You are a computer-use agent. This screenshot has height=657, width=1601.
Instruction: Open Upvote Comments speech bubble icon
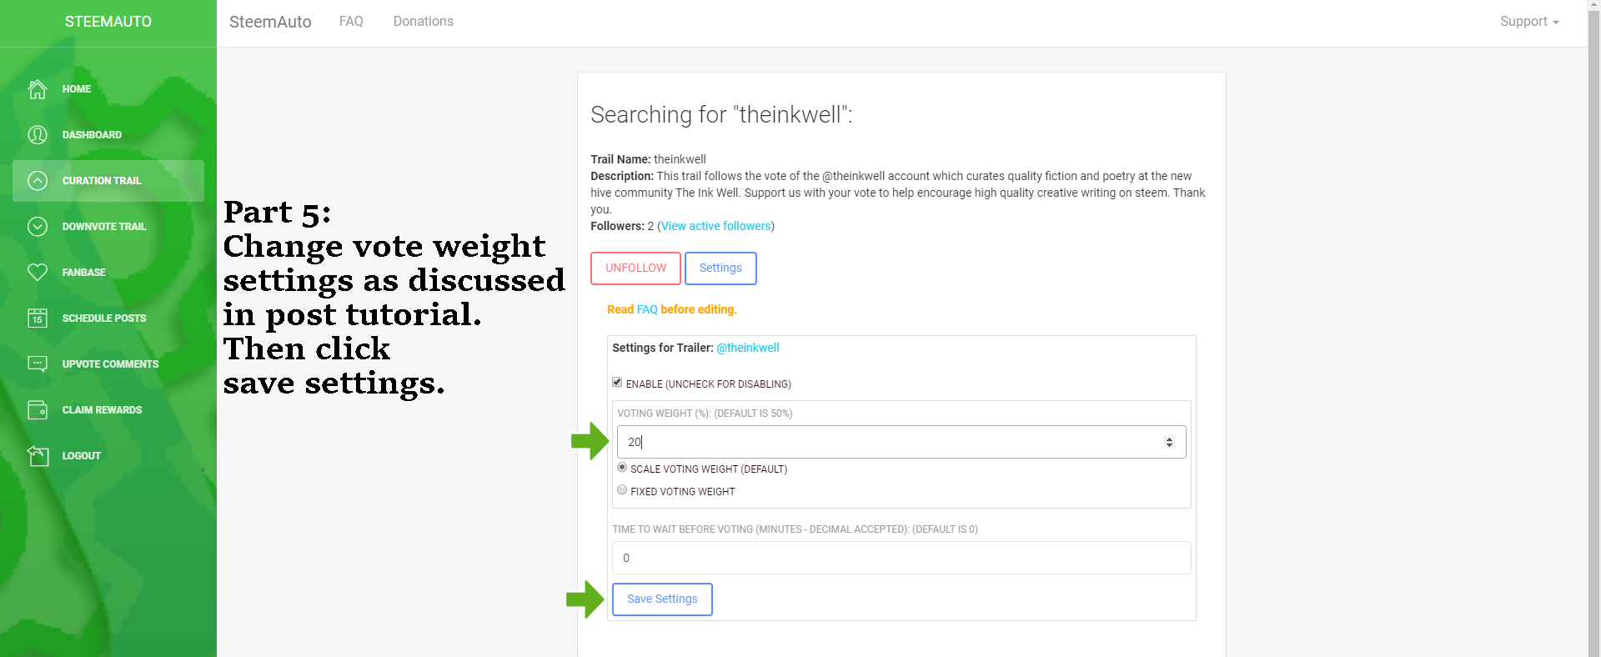[38, 364]
